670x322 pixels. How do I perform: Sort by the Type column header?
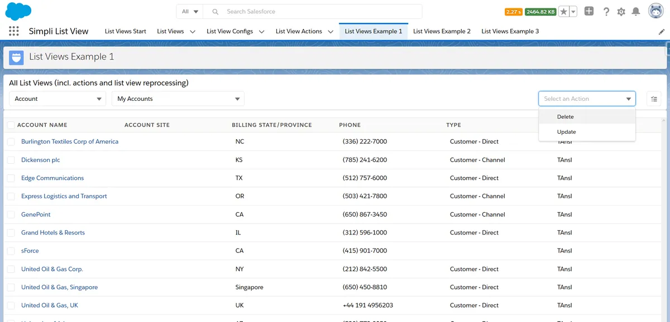454,125
